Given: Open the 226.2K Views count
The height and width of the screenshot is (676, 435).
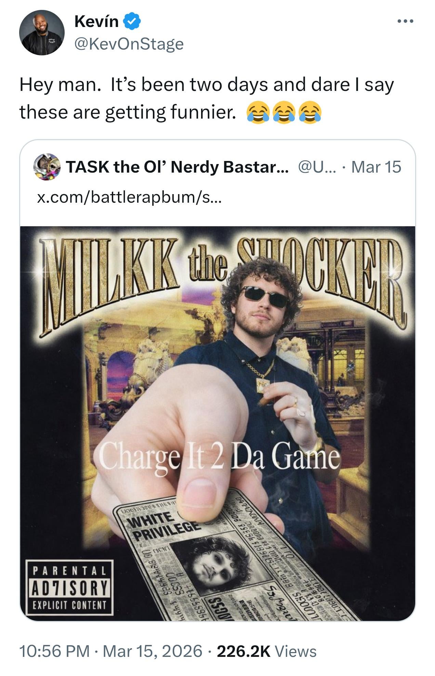Looking at the screenshot, I should pyautogui.click(x=267, y=651).
